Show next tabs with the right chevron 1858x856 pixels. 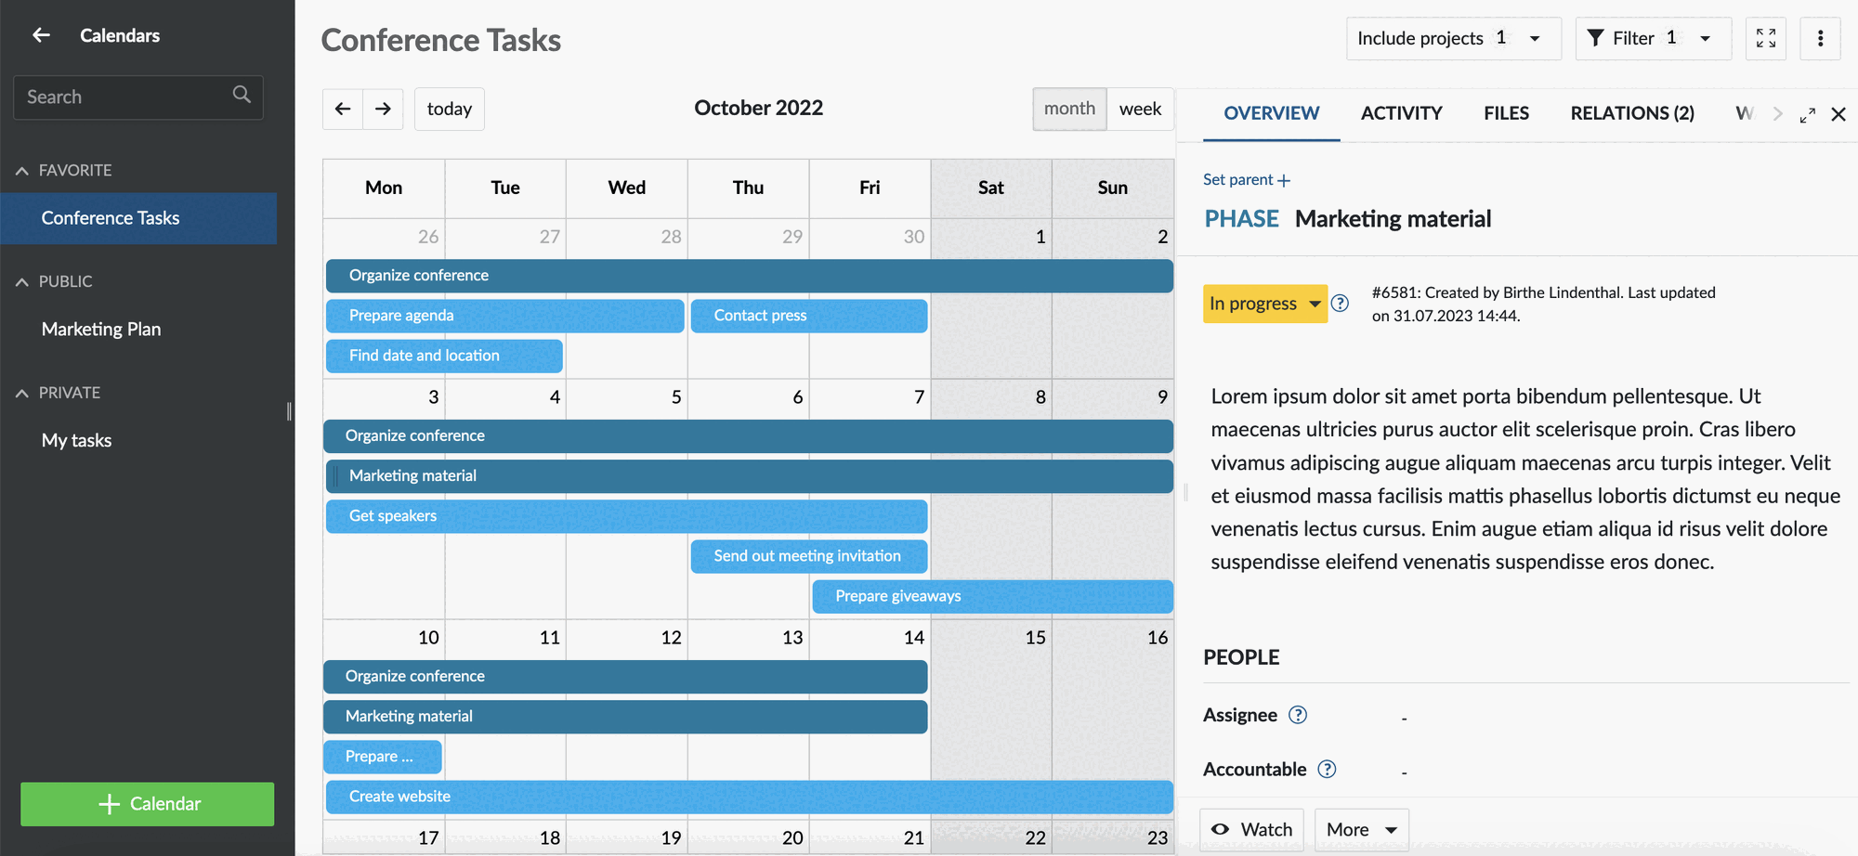pyautogui.click(x=1777, y=113)
